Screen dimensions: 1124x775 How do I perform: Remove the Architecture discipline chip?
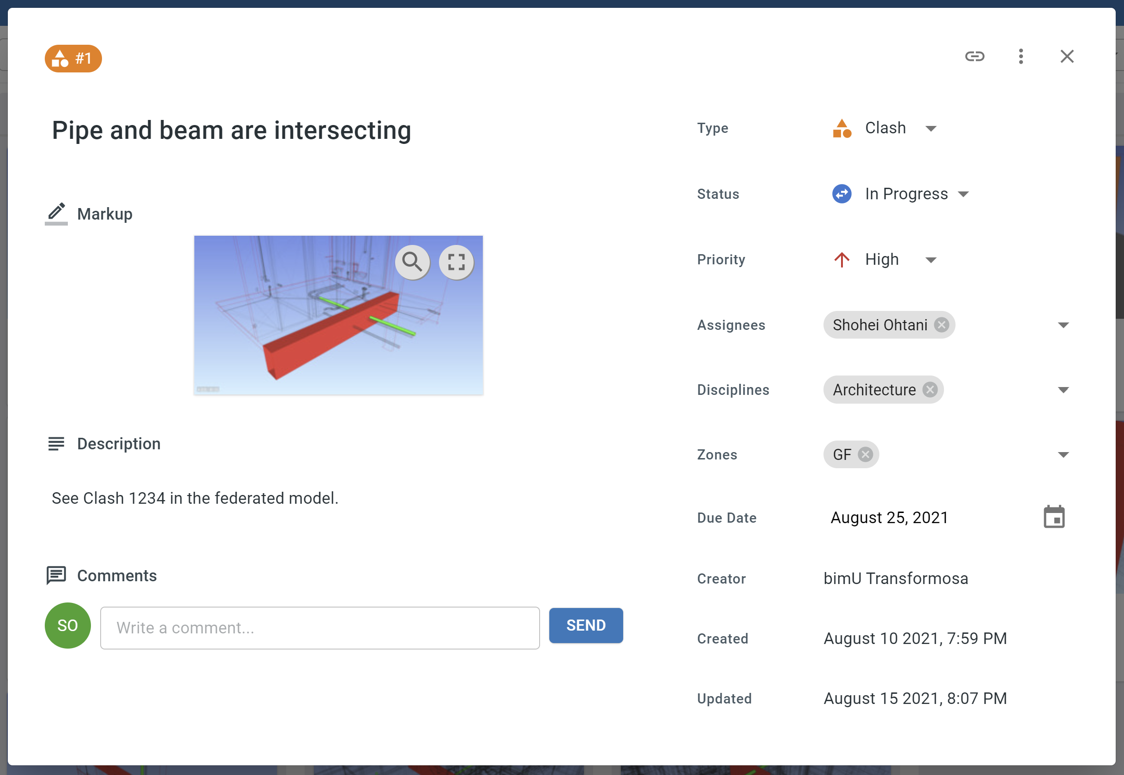point(930,389)
